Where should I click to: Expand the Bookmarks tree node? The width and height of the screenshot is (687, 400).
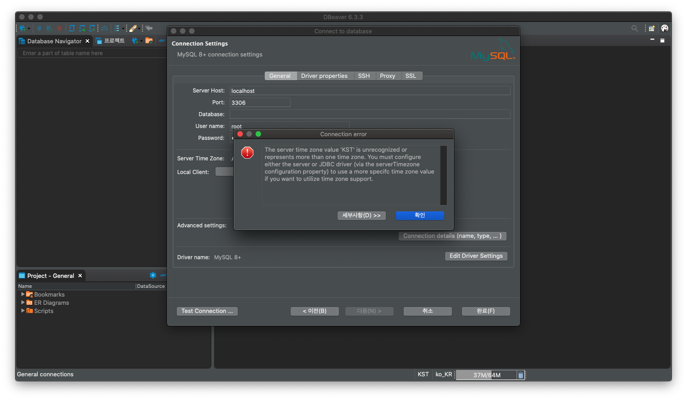point(23,294)
